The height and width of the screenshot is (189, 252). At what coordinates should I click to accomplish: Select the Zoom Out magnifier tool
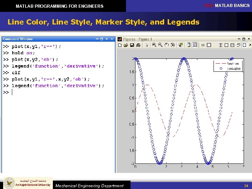(x=160, y=45)
